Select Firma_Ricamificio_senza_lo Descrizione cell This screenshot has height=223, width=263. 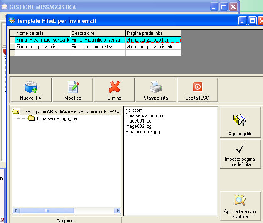coord(98,40)
